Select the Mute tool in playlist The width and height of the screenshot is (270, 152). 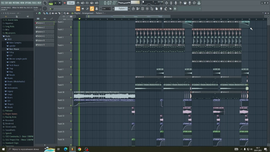pos(53,13)
